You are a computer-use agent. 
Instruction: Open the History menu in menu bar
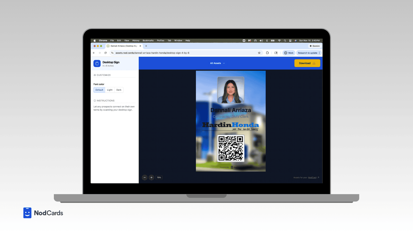(136, 40)
